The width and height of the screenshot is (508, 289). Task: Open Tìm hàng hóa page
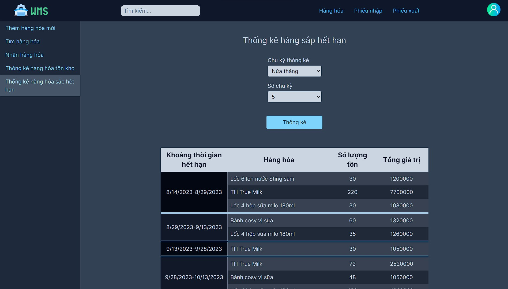(40, 41)
